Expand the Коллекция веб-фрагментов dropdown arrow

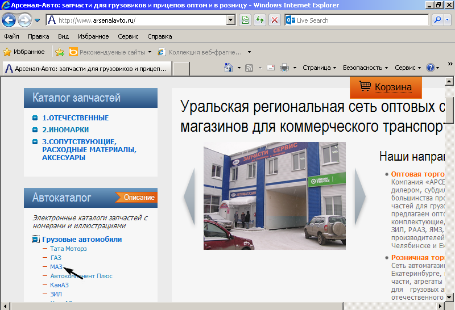coord(249,52)
